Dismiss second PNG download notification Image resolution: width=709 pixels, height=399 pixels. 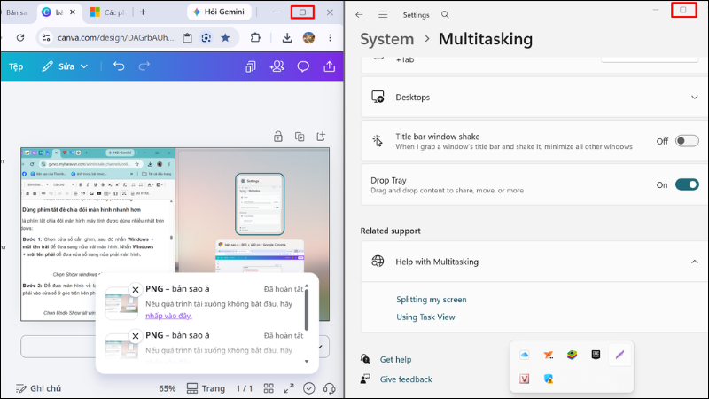(x=136, y=336)
